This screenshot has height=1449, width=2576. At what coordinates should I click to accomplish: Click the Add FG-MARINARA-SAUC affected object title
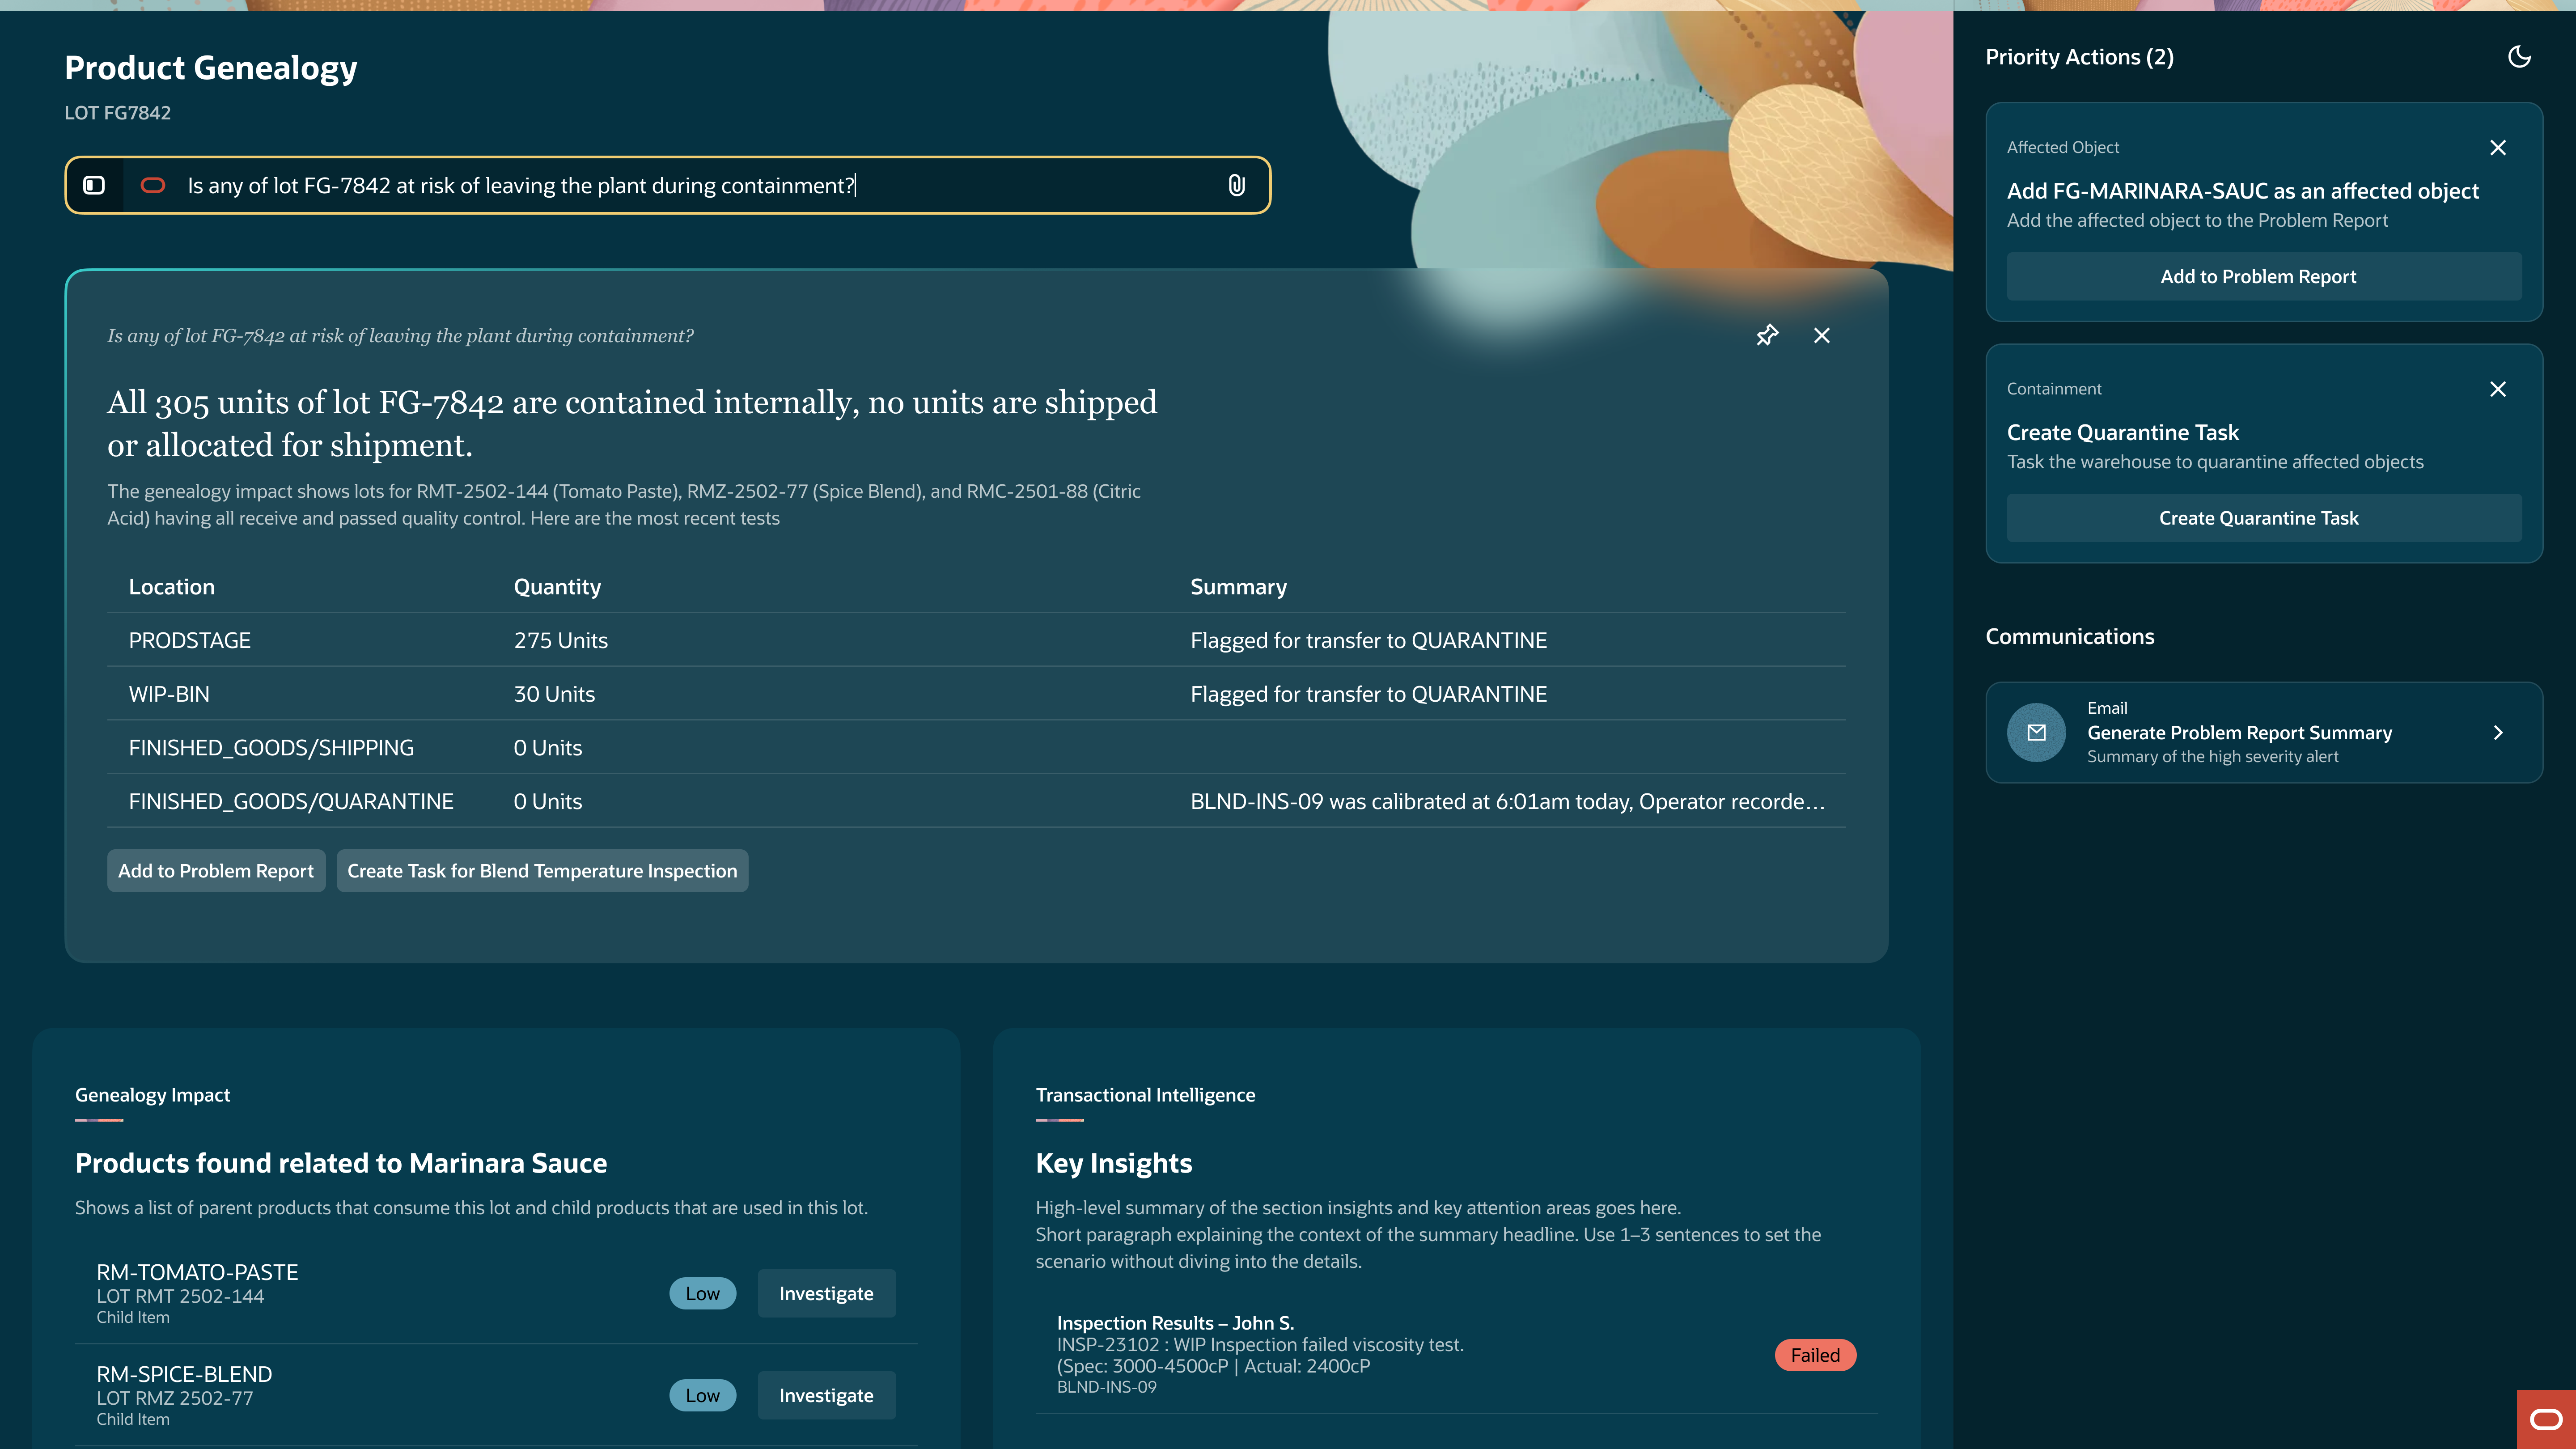click(x=2242, y=191)
